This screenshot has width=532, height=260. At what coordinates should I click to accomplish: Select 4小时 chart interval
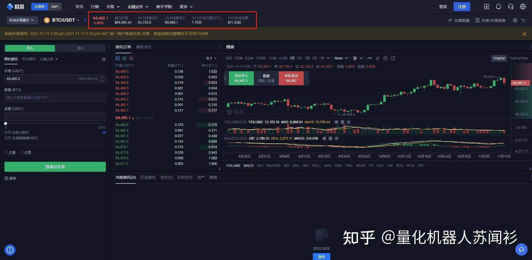283,58
